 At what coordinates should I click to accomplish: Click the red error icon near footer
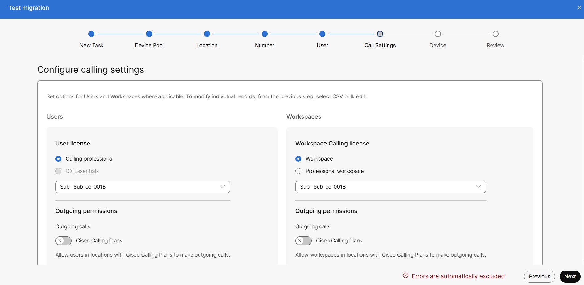pyautogui.click(x=405, y=275)
